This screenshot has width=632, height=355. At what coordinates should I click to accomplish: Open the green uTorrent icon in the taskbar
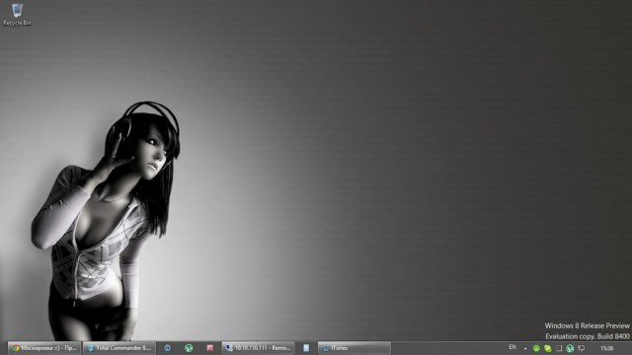point(189,348)
